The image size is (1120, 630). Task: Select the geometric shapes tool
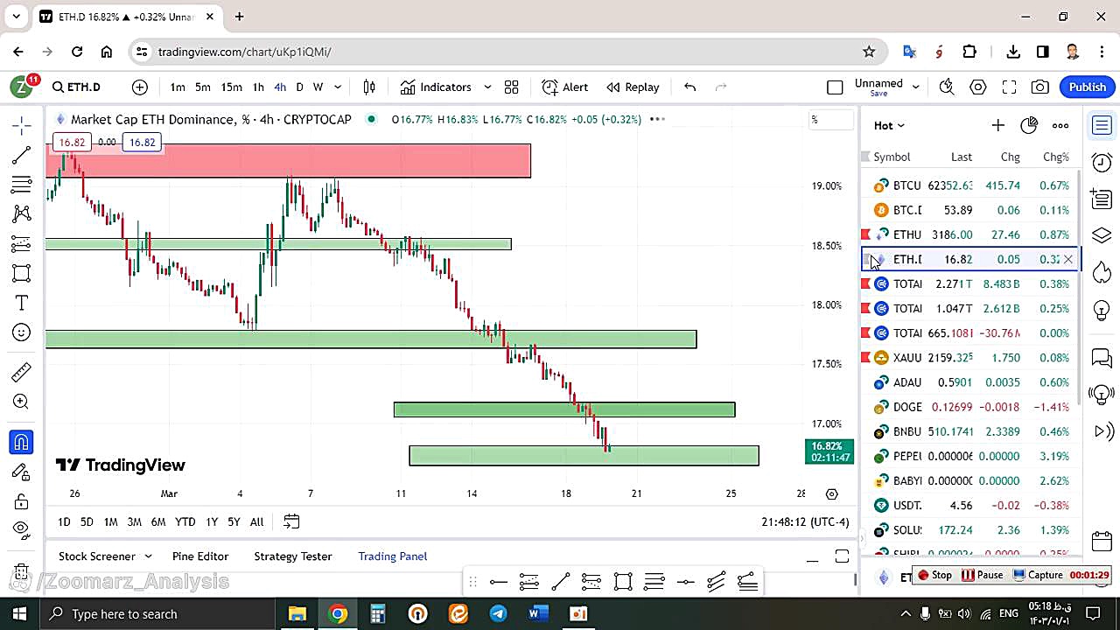(22, 273)
